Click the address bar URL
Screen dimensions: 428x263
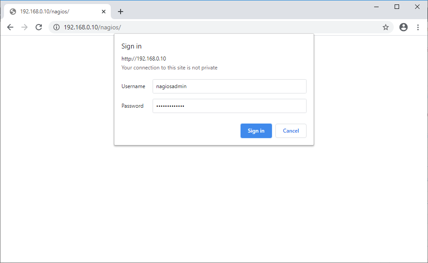(x=92, y=27)
